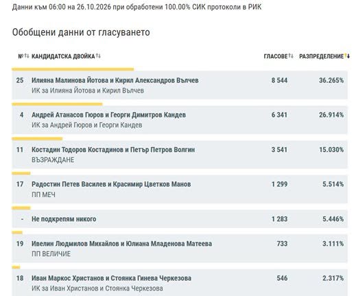
Task: Open Радостин Василев и Красимир Манов entry
Action: click(x=180, y=189)
